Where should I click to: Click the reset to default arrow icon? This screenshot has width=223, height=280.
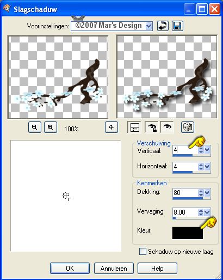tap(163, 26)
